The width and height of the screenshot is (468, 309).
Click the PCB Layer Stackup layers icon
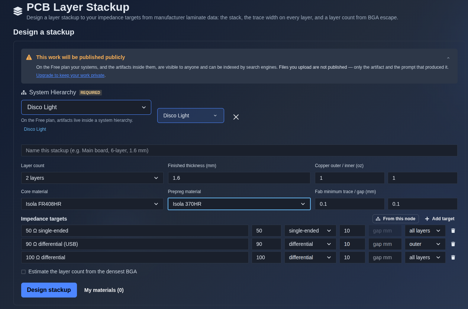[18, 11]
